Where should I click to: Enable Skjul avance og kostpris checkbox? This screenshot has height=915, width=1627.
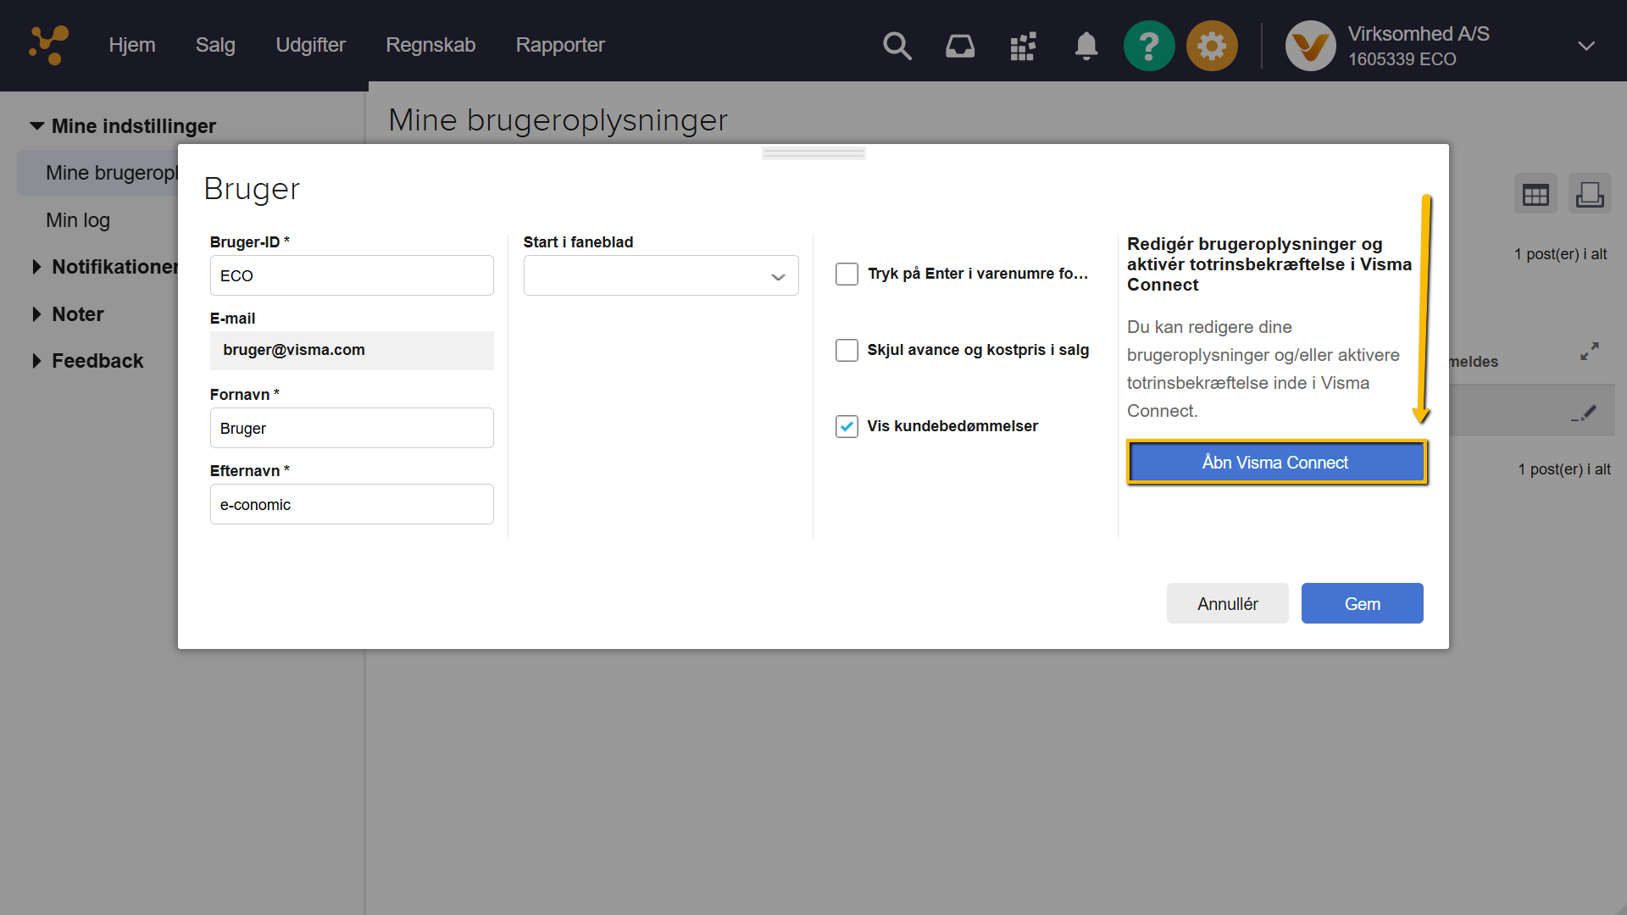(x=847, y=350)
